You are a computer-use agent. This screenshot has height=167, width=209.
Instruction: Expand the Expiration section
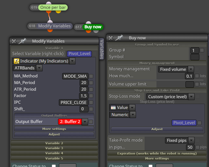click(157, 153)
